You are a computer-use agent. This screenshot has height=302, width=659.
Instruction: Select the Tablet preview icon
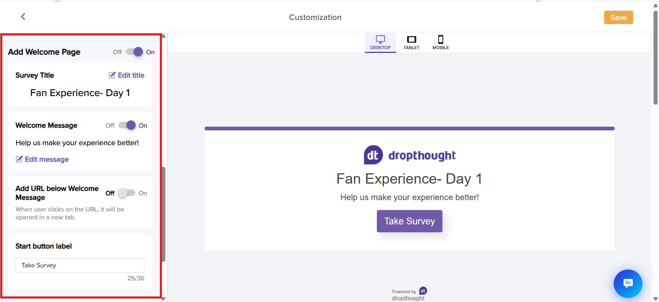click(411, 39)
